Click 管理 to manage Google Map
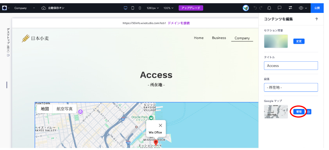329x150 pixels. tap(299, 112)
